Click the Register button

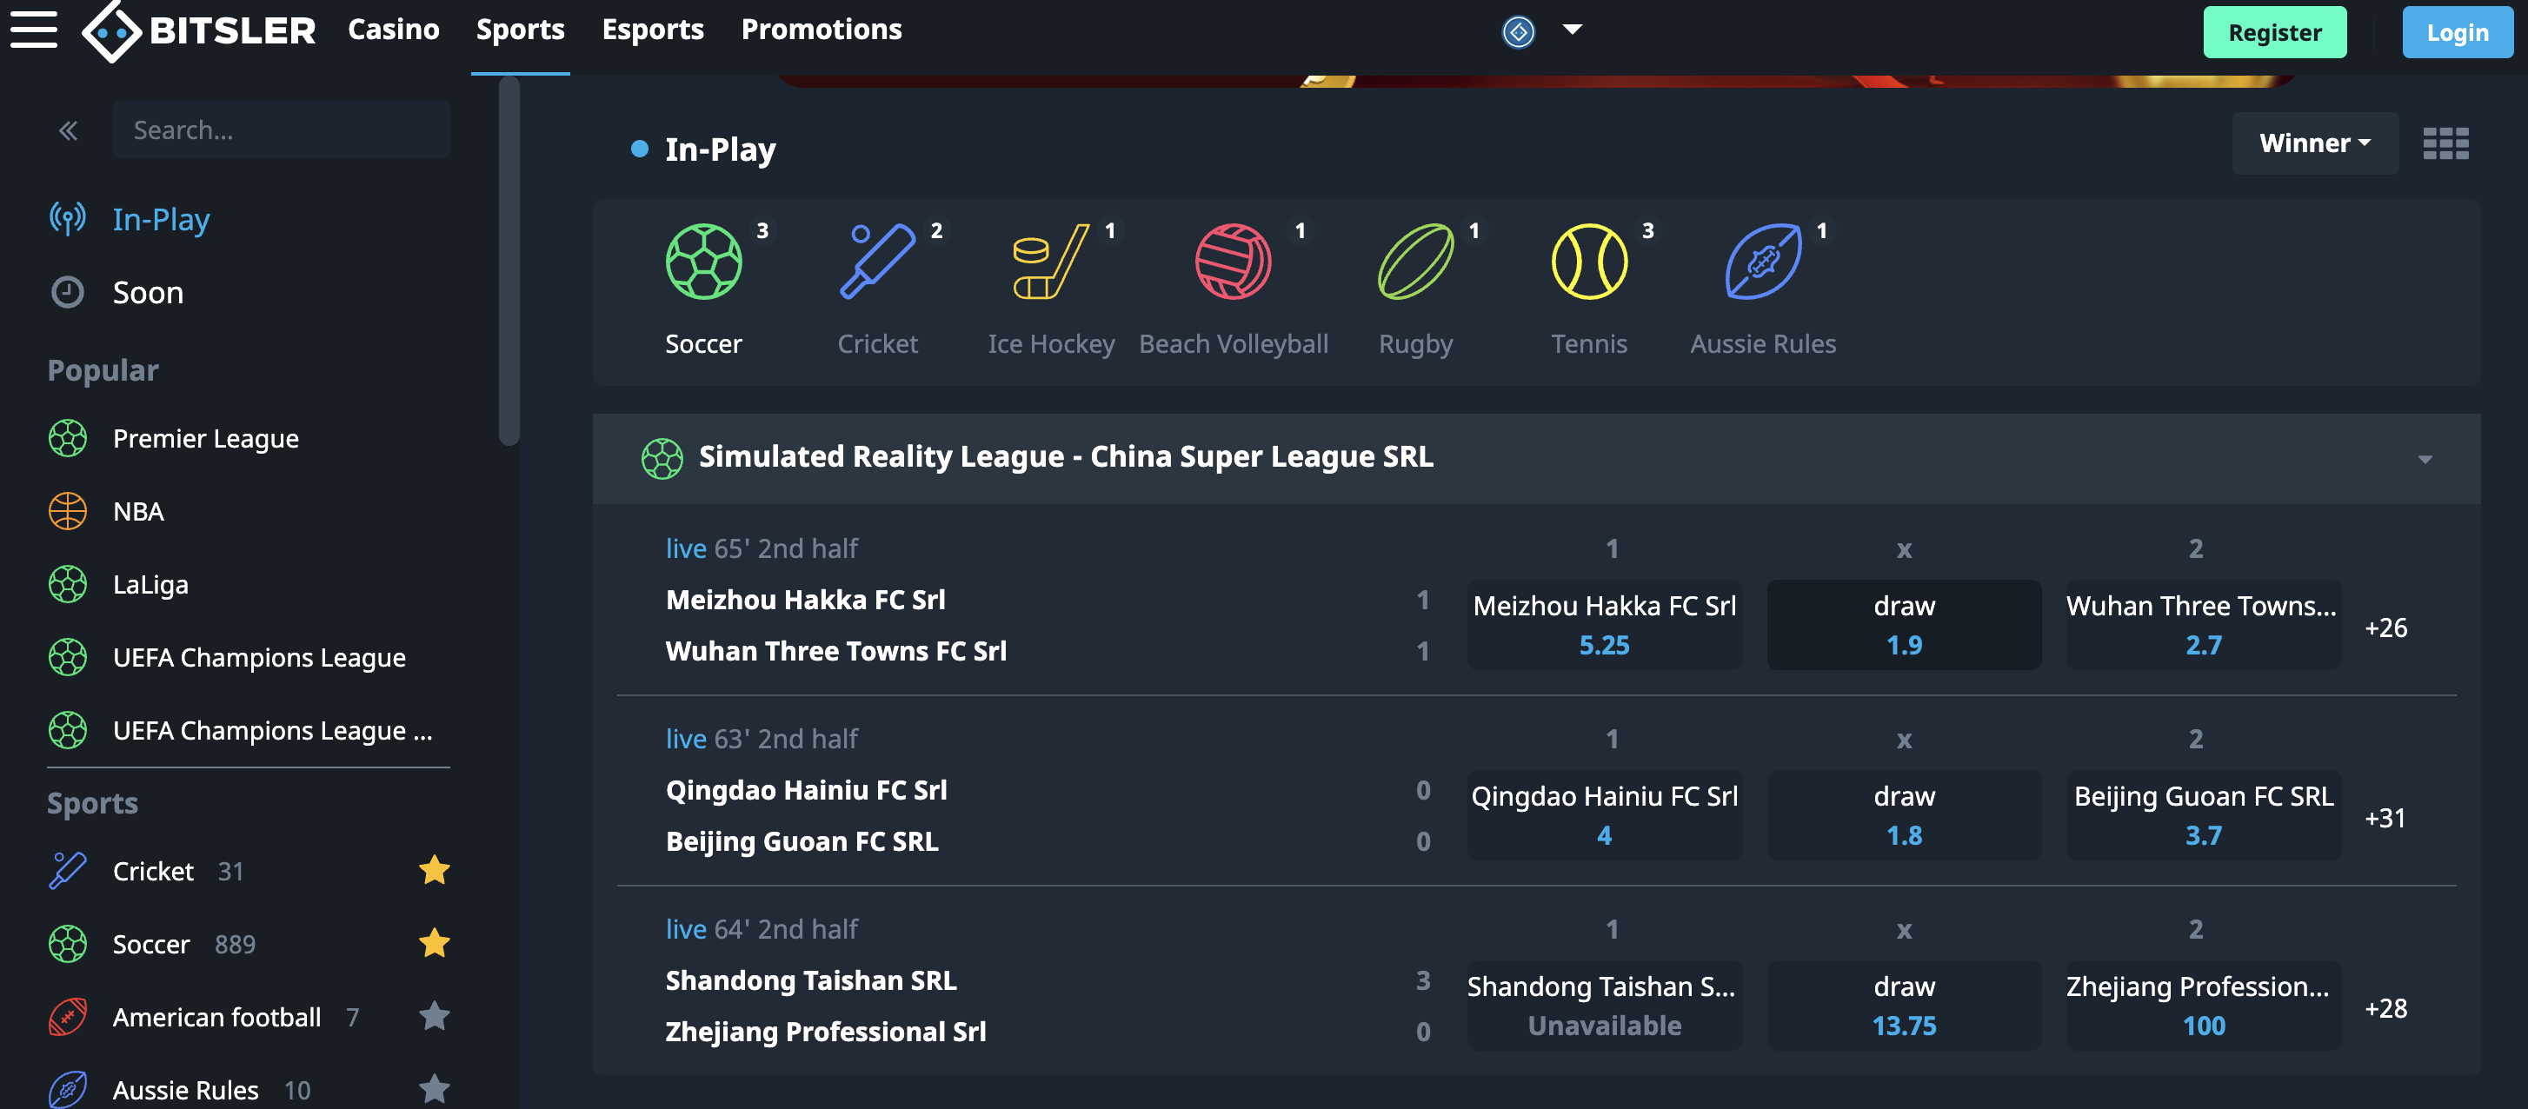2275,32
